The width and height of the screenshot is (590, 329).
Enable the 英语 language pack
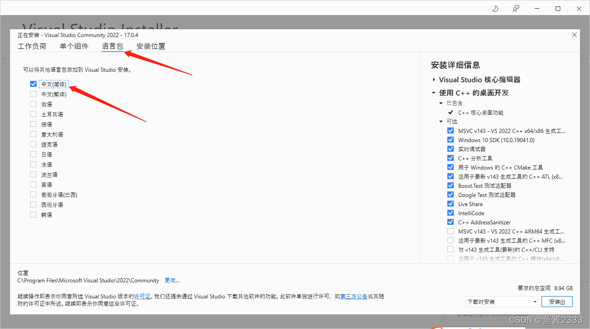pos(33,185)
